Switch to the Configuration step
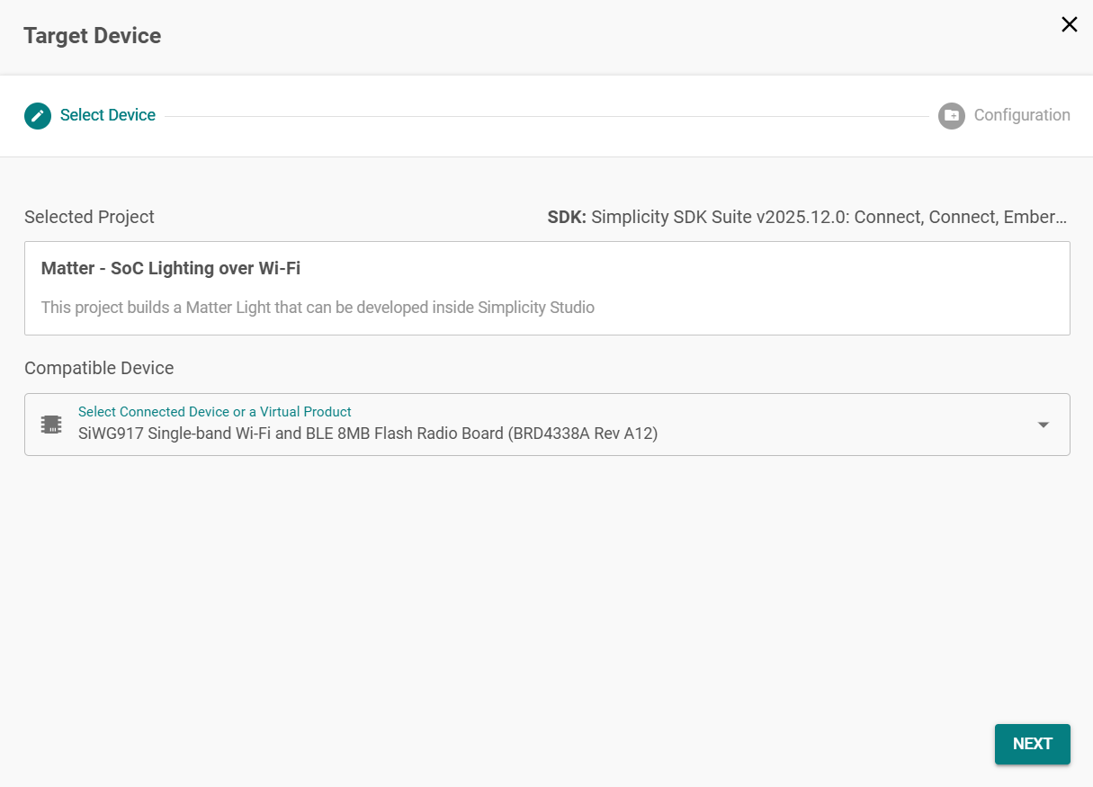Image resolution: width=1093 pixels, height=787 pixels. tap(1022, 115)
